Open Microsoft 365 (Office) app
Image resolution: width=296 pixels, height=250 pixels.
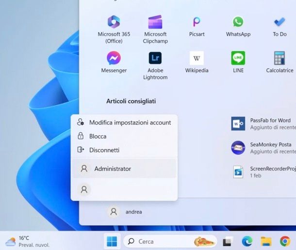coord(114,30)
